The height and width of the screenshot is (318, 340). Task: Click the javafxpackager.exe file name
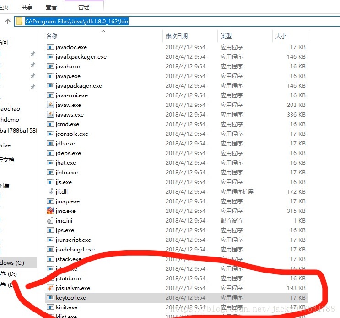pyautogui.click(x=81, y=57)
